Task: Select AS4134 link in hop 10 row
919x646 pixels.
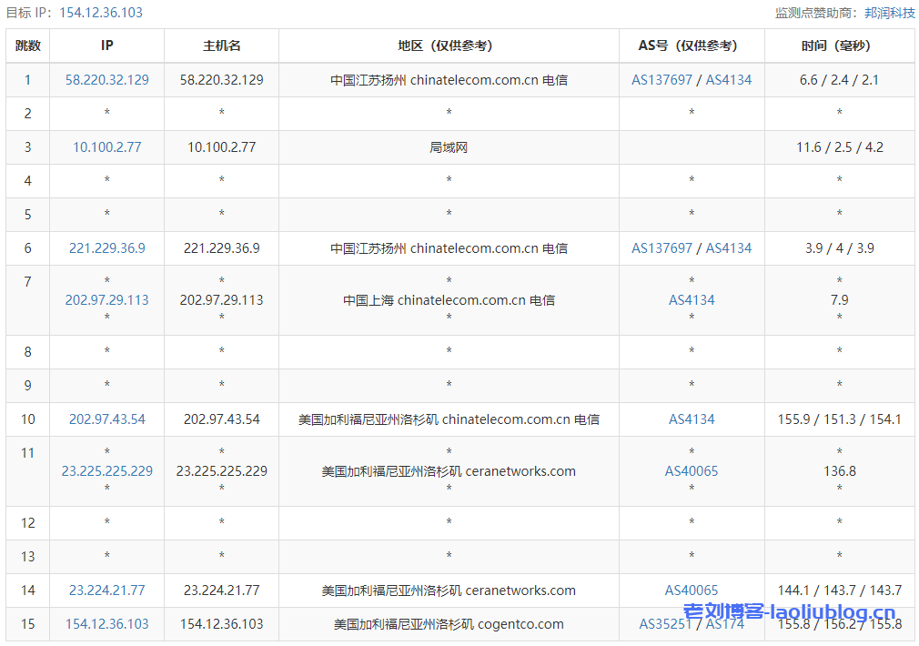Action: coord(692,419)
